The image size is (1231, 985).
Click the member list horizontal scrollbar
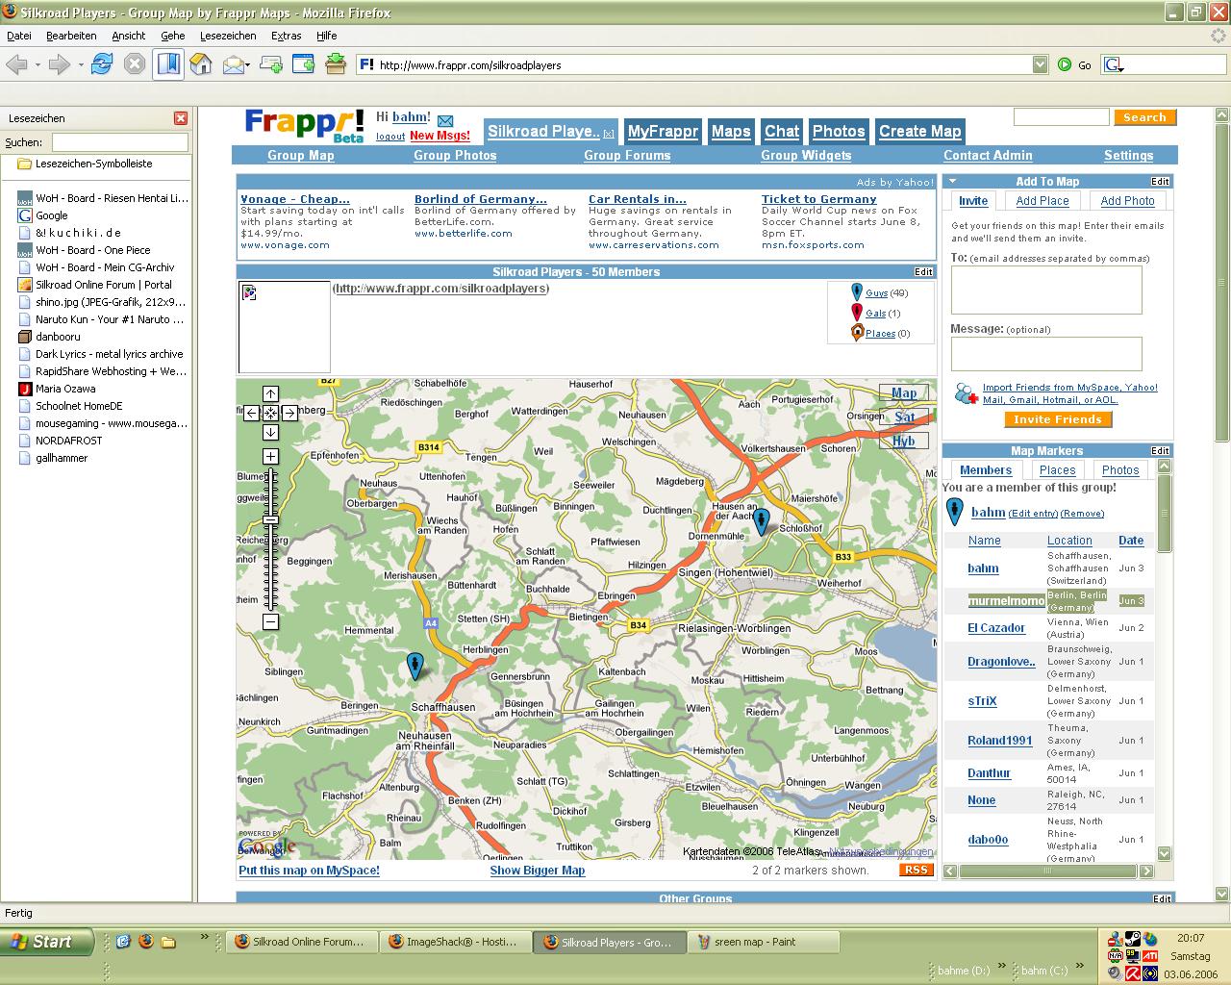(1047, 871)
